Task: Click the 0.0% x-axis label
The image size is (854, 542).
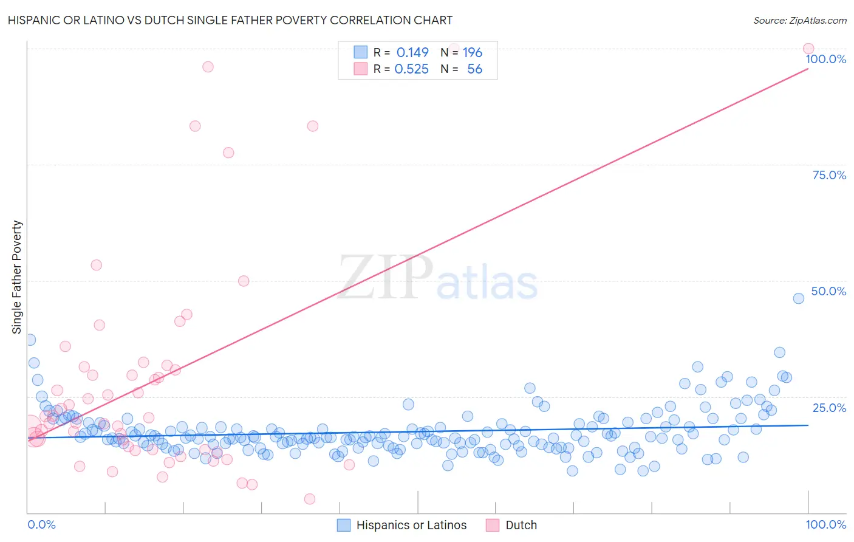Action: click(x=41, y=524)
